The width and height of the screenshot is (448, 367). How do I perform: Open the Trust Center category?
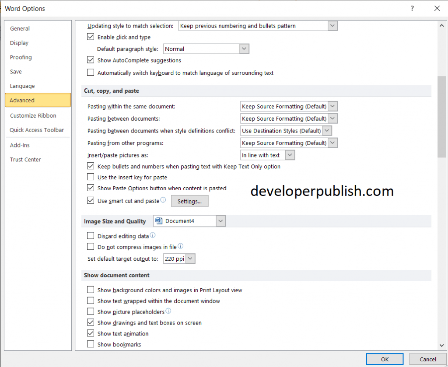click(25, 159)
